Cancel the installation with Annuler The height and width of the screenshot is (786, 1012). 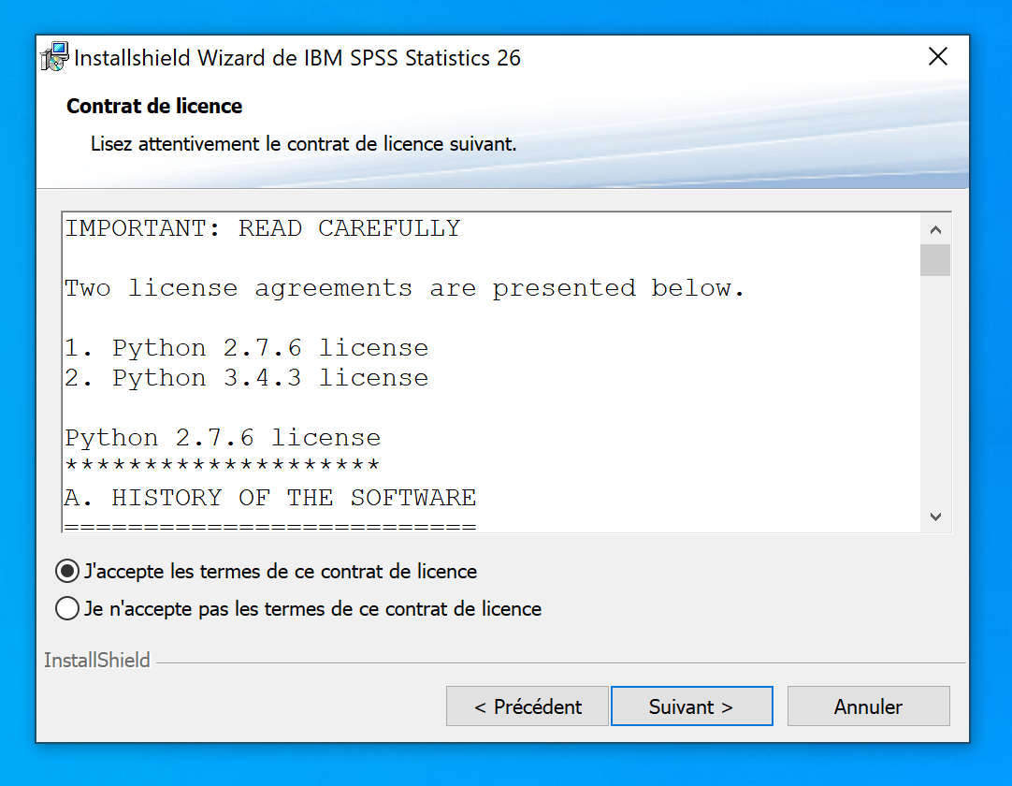click(x=868, y=706)
